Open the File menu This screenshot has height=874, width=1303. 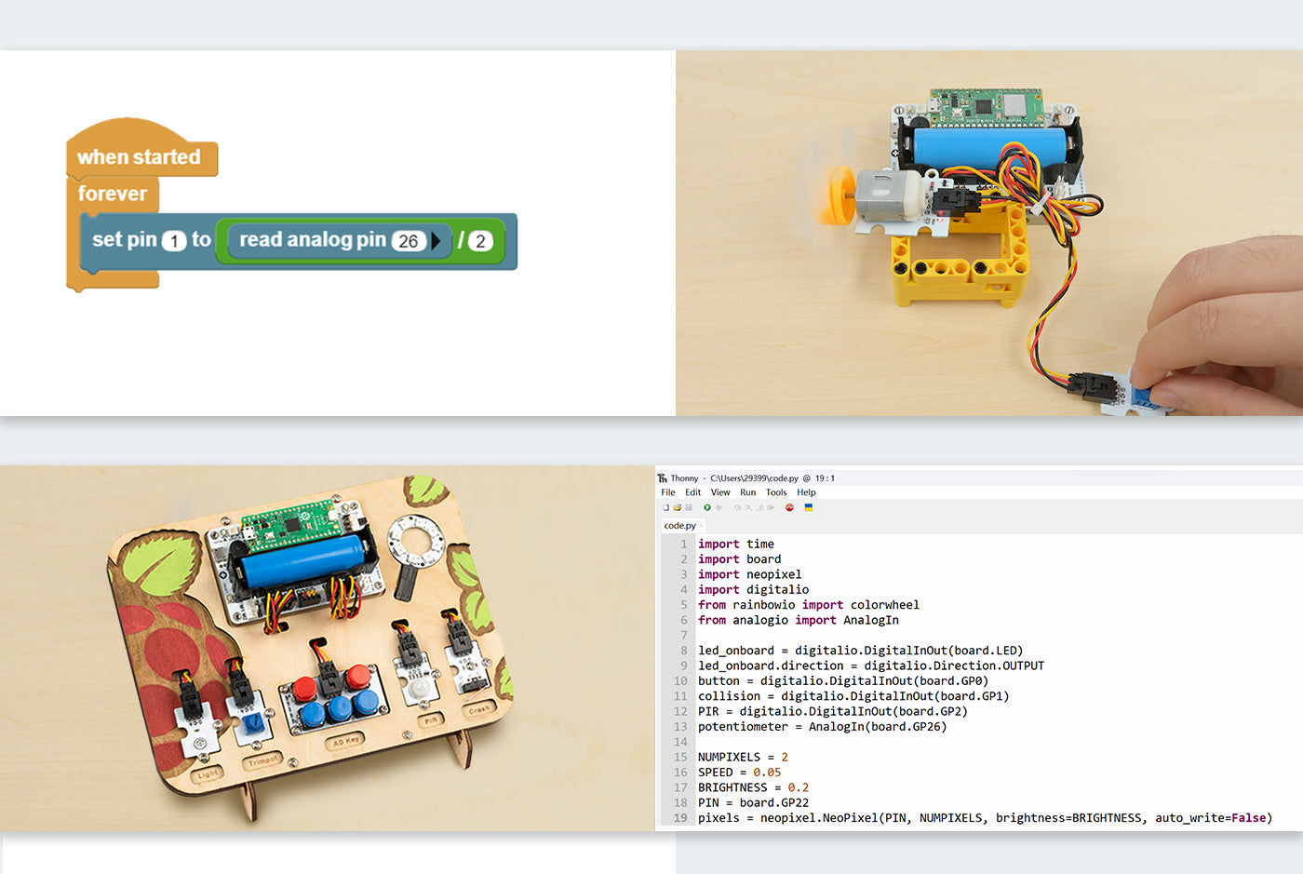tap(667, 492)
